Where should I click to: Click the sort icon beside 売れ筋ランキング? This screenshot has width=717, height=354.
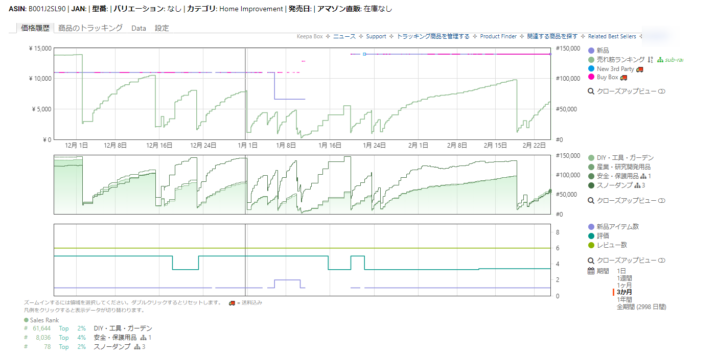pyautogui.click(x=650, y=60)
